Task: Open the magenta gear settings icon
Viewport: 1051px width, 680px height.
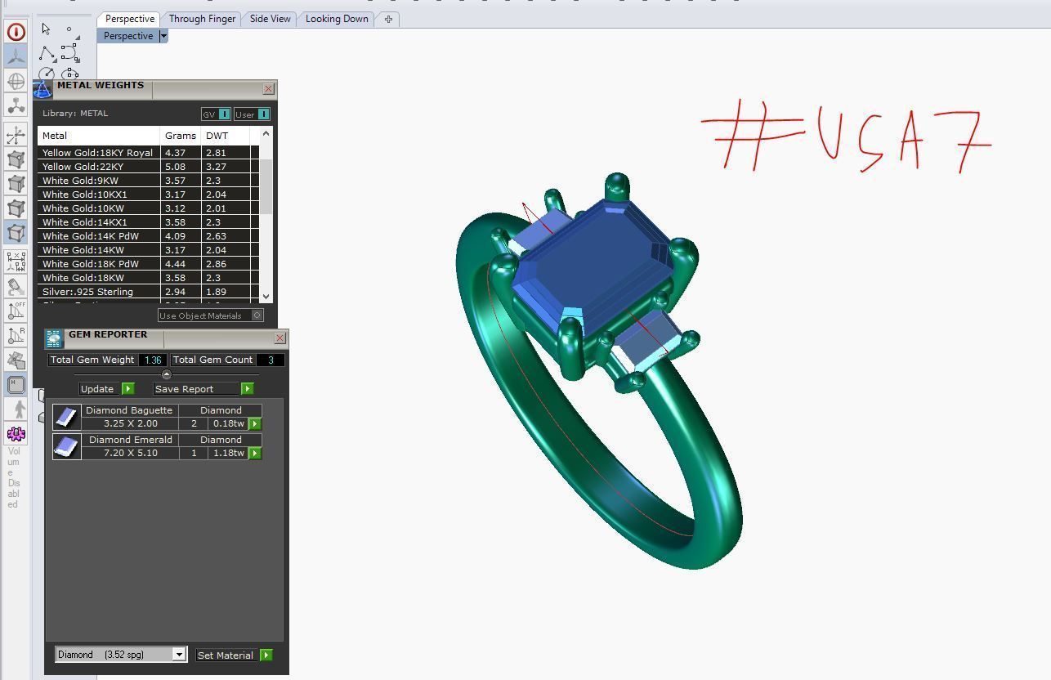Action: pos(16,434)
